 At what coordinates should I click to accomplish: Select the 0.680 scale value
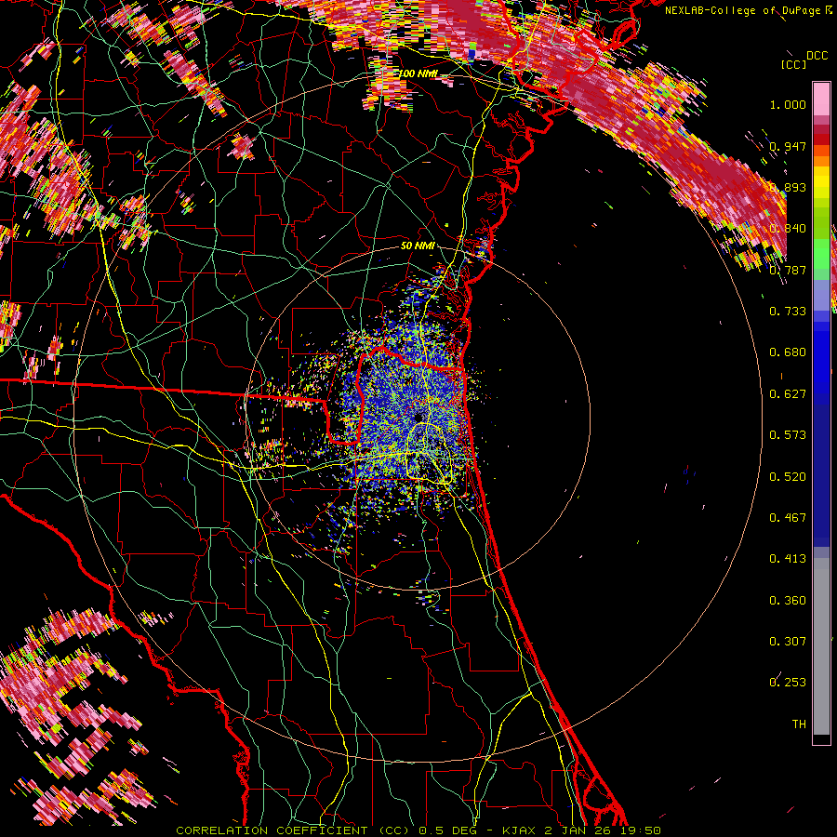click(788, 352)
